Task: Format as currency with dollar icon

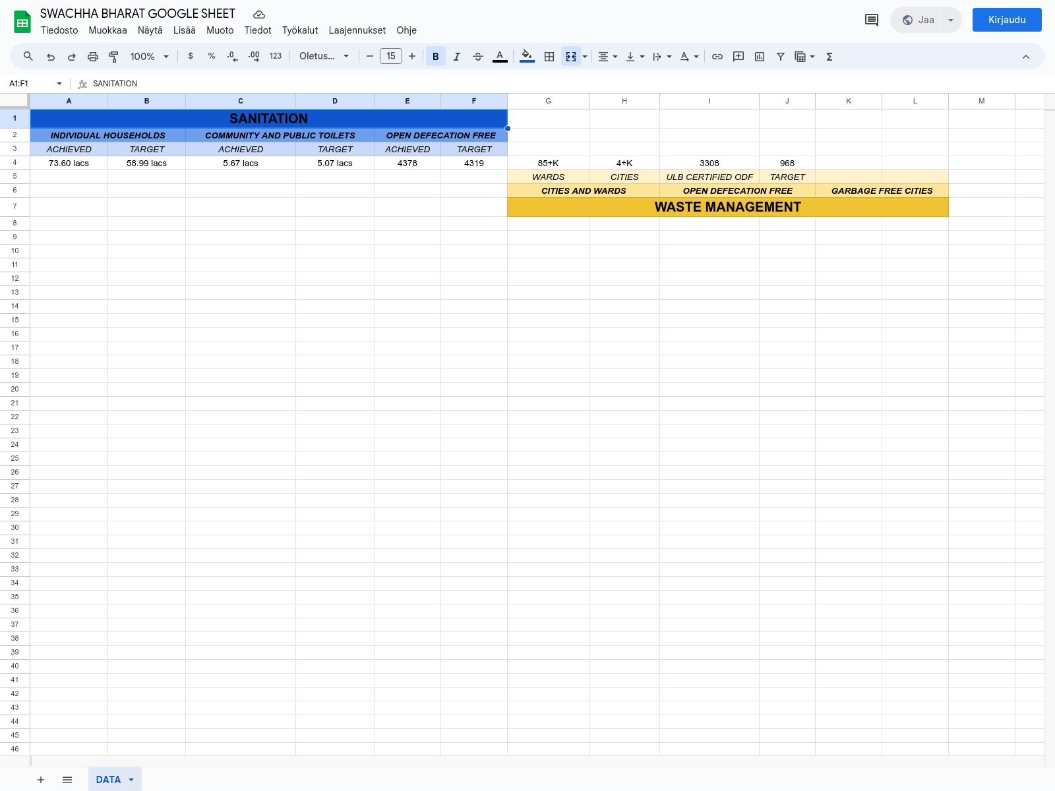Action: point(191,56)
